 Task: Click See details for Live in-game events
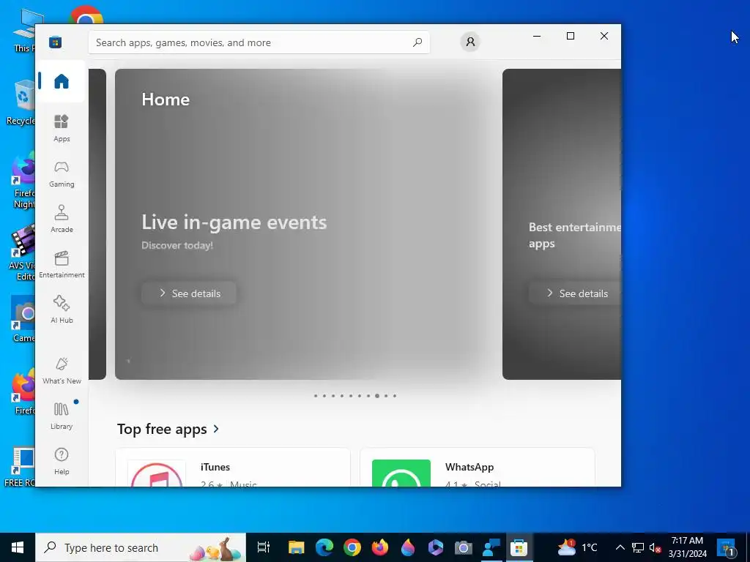click(189, 293)
